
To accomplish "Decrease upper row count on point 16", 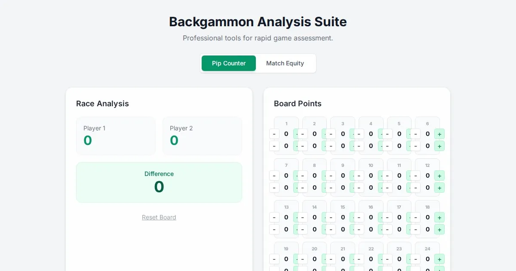I will click(x=359, y=217).
